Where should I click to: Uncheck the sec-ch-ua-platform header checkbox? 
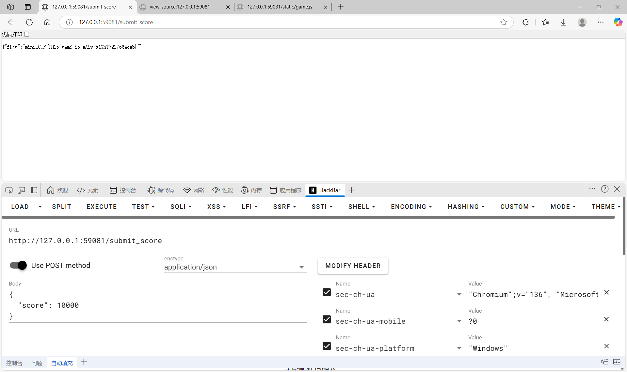pyautogui.click(x=327, y=346)
